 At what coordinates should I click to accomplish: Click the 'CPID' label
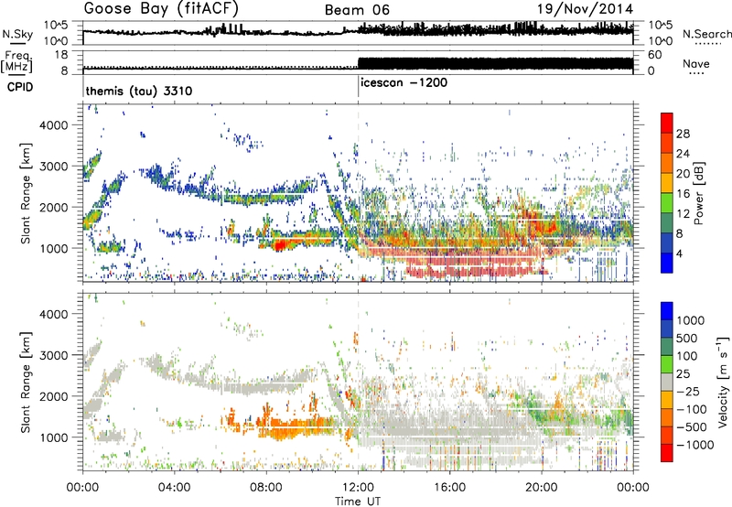(x=20, y=87)
